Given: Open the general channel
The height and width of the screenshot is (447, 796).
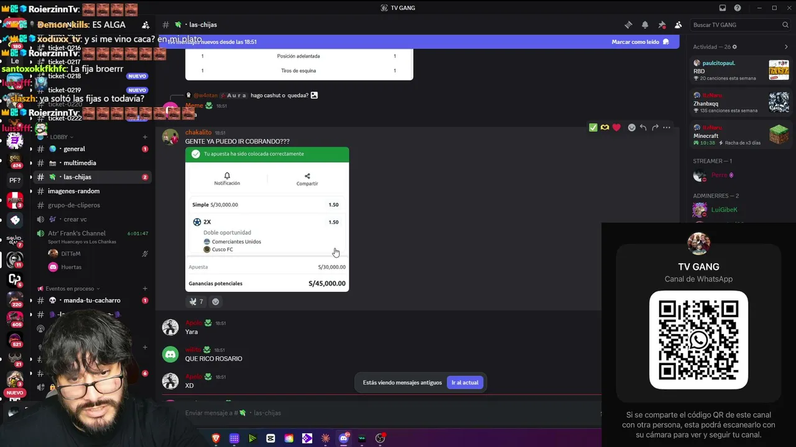Looking at the screenshot, I should click(92, 149).
